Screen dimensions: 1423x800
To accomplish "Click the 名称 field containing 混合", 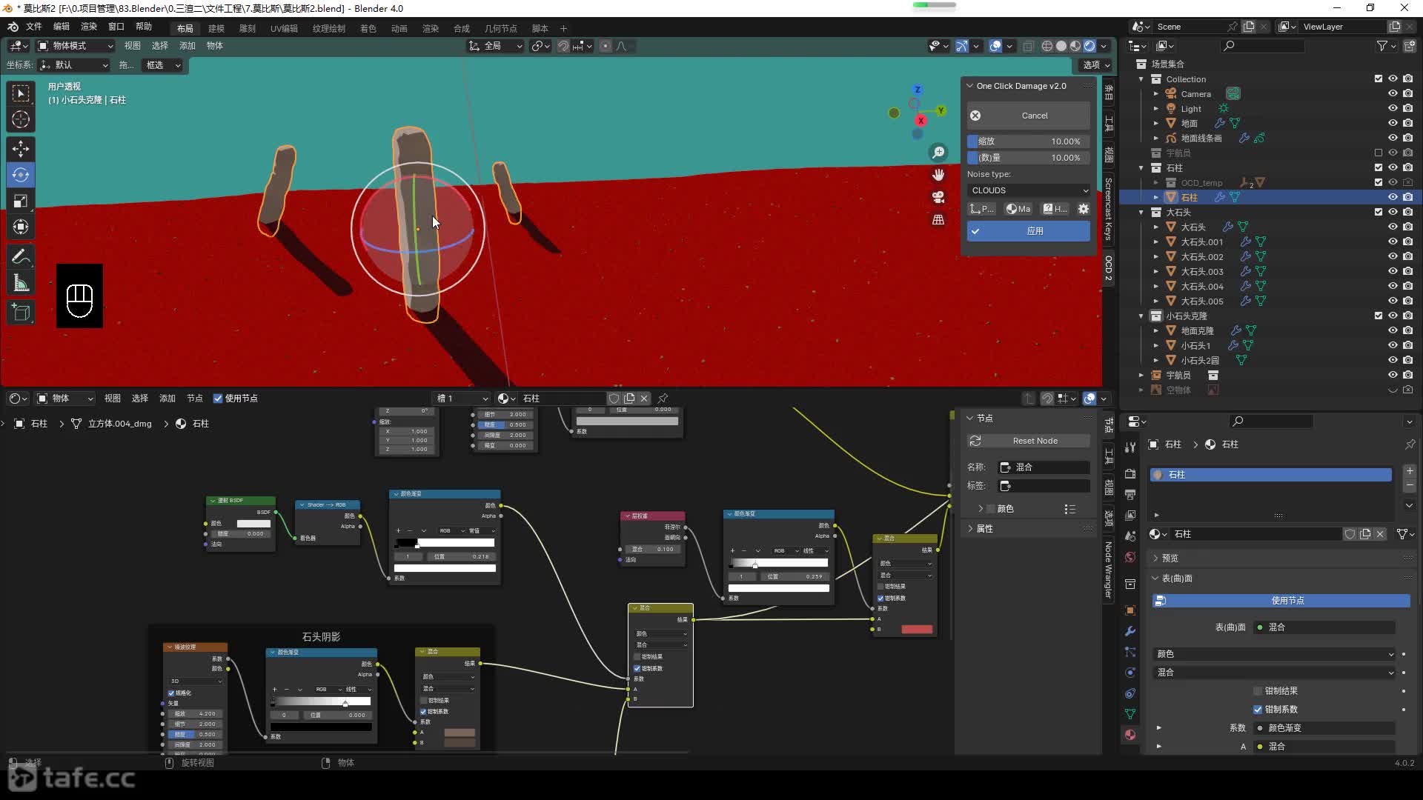I will (x=1044, y=467).
